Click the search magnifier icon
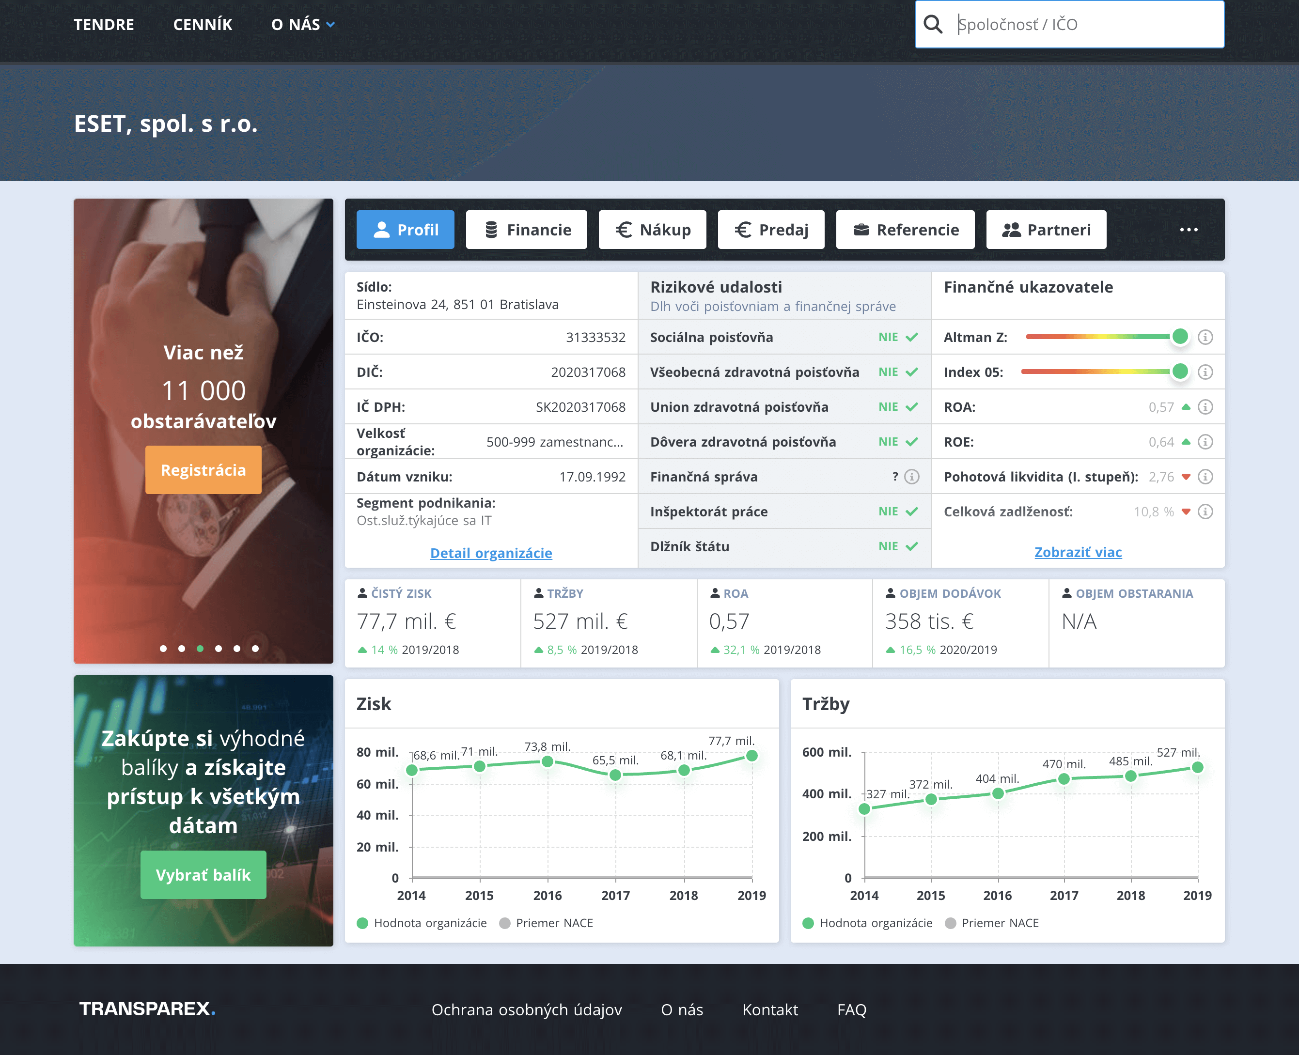The image size is (1299, 1055). [932, 24]
